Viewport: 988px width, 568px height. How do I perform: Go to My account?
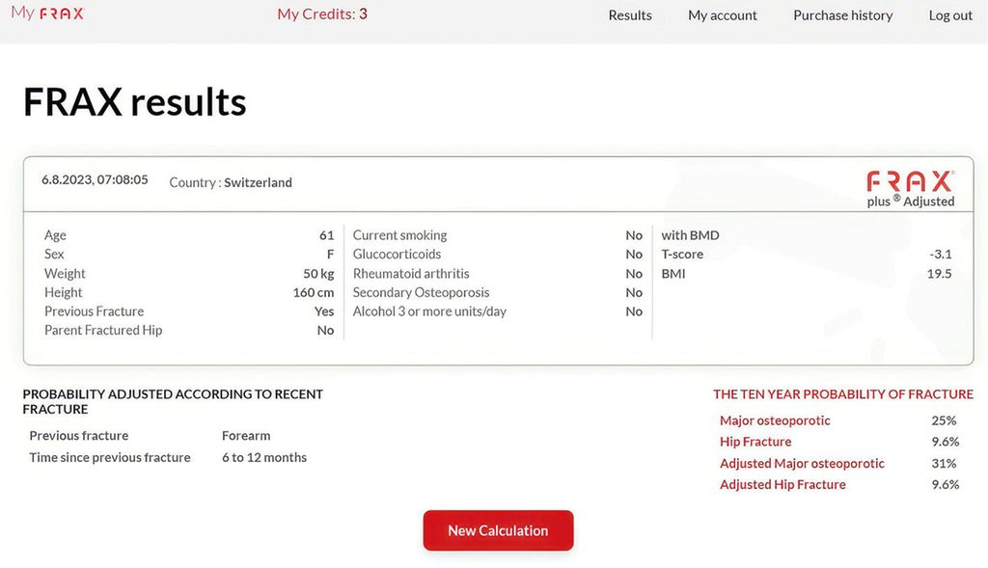723,15
